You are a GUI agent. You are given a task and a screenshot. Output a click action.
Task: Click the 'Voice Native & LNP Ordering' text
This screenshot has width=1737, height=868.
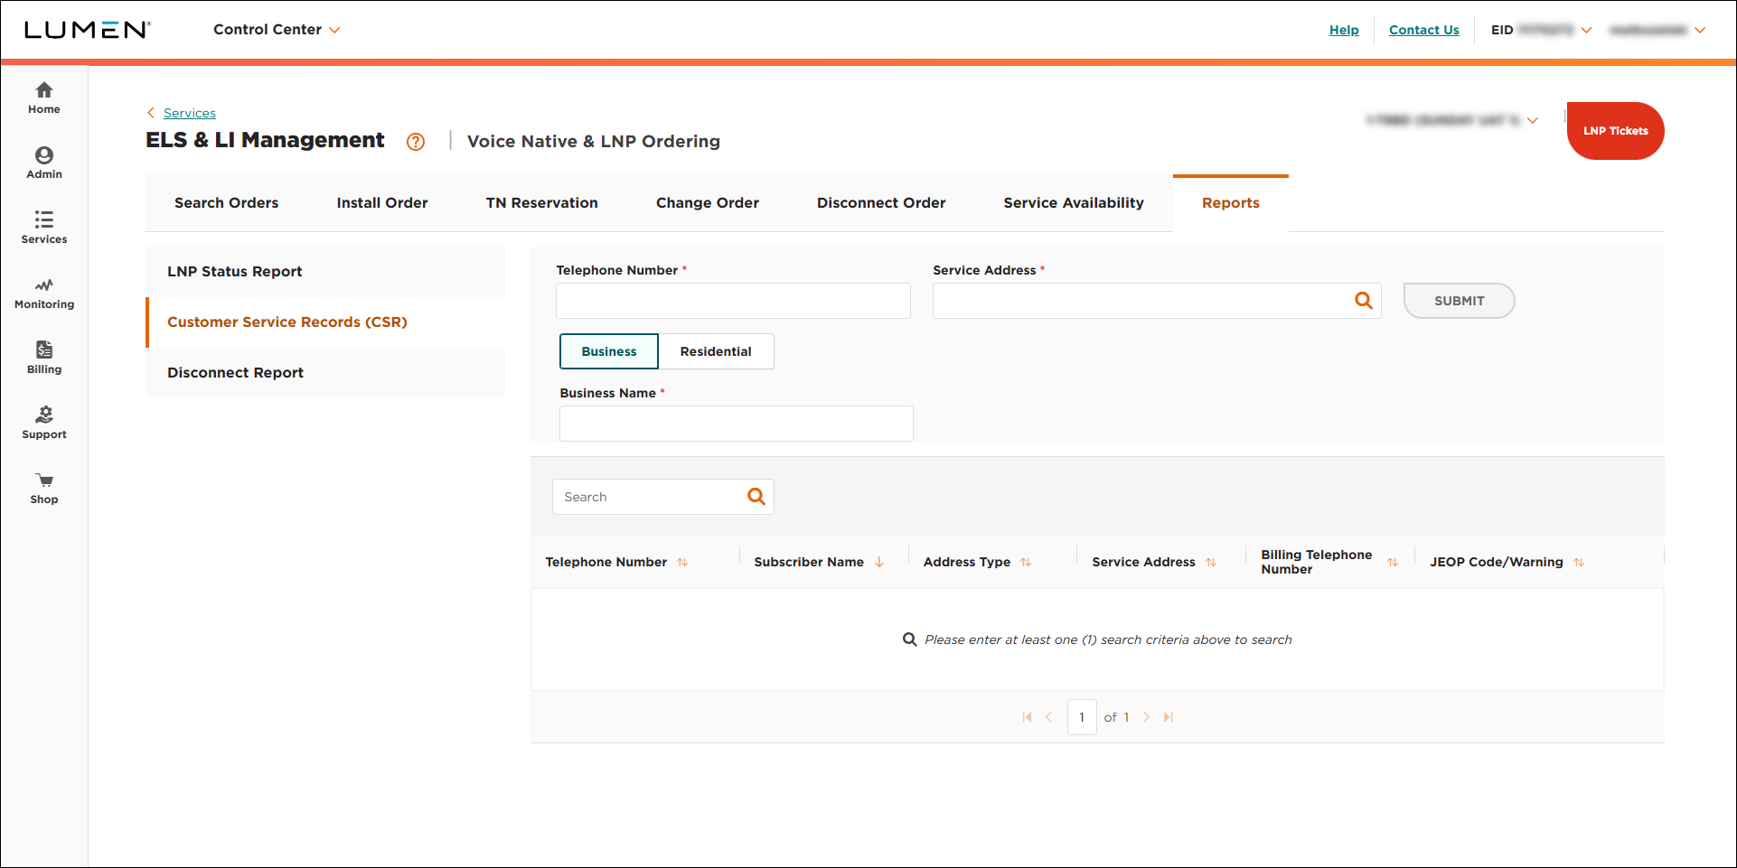[594, 142]
